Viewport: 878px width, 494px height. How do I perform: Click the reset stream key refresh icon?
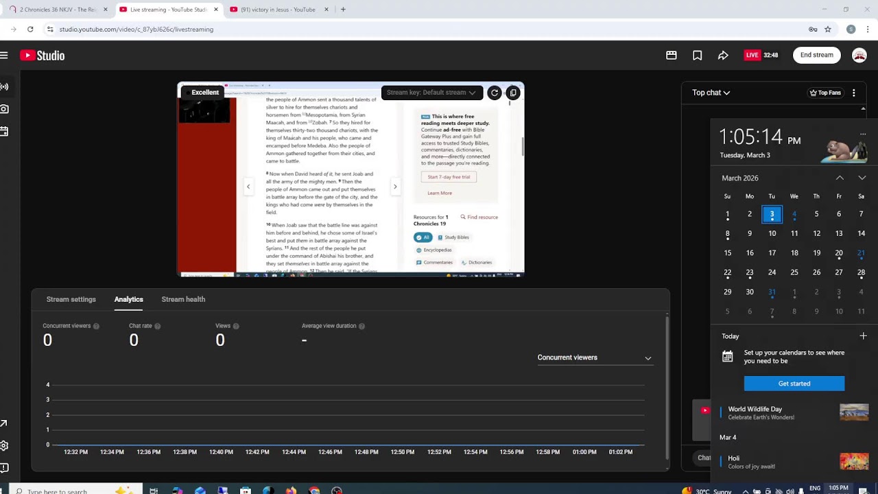[x=494, y=93]
